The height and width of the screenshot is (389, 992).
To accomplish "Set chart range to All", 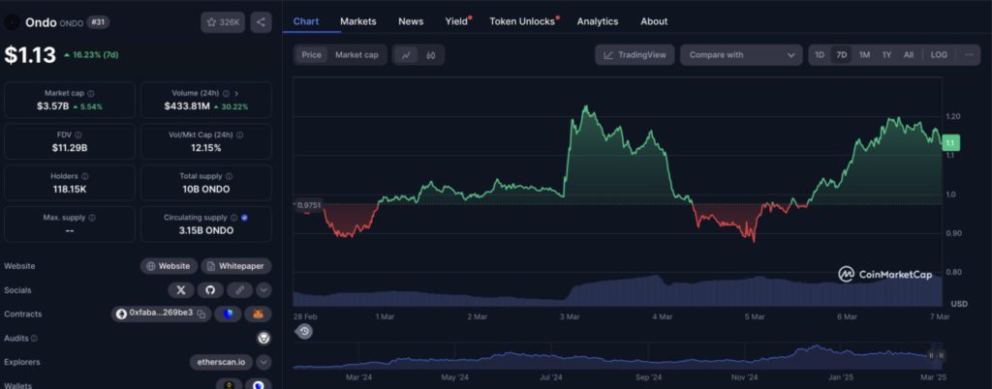I will coord(909,55).
